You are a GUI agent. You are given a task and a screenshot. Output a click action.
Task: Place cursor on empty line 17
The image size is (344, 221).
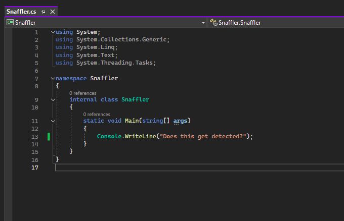point(152,168)
